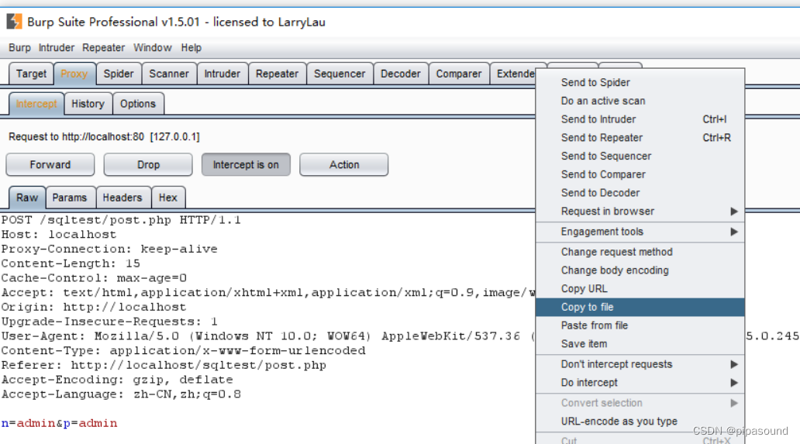This screenshot has width=800, height=444.
Task: Click the Cache-Control: max-age=0 header
Action: (x=94, y=278)
